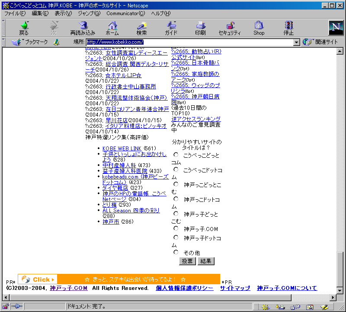Open Related Sites (関連サイト) button
Screen dimensions: 346x312
tap(320, 42)
